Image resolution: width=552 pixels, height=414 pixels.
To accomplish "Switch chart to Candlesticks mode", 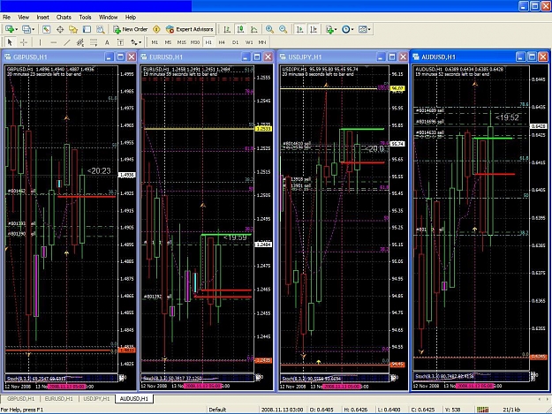I will [240, 29].
